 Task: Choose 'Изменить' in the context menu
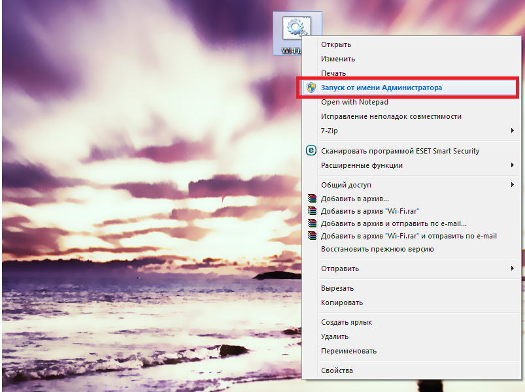point(411,59)
